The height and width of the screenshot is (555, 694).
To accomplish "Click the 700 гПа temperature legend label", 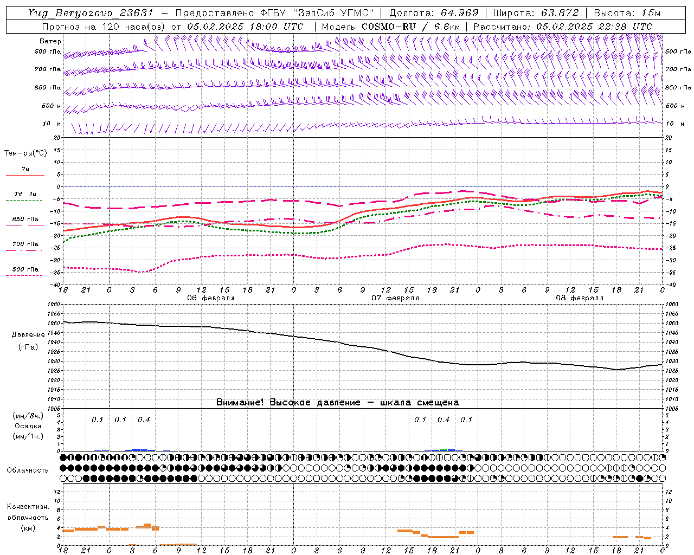I will click(25, 244).
